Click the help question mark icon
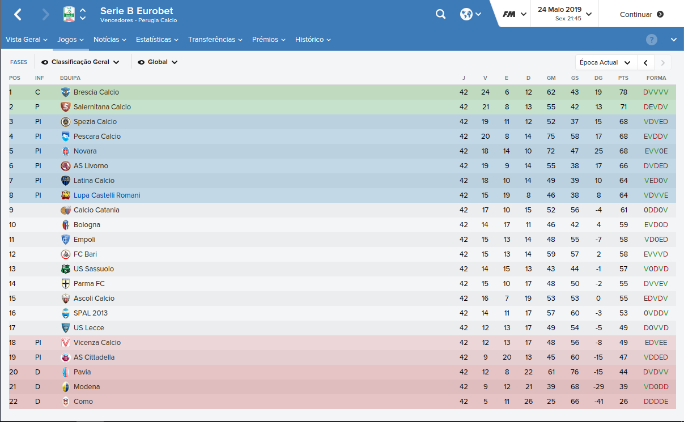 pyautogui.click(x=652, y=40)
